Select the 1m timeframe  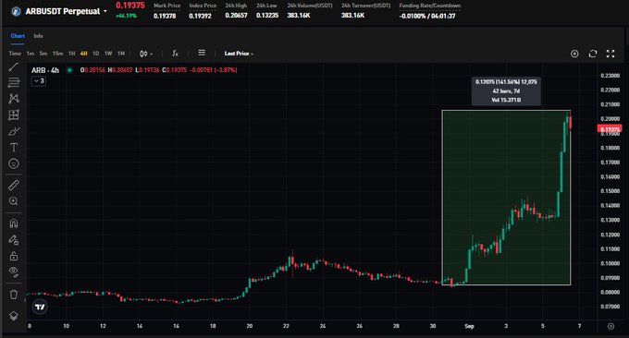(31, 54)
